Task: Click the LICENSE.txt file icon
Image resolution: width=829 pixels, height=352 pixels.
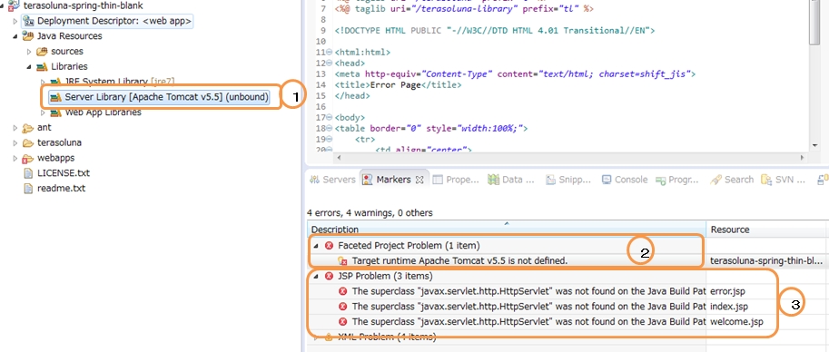Action: point(28,173)
